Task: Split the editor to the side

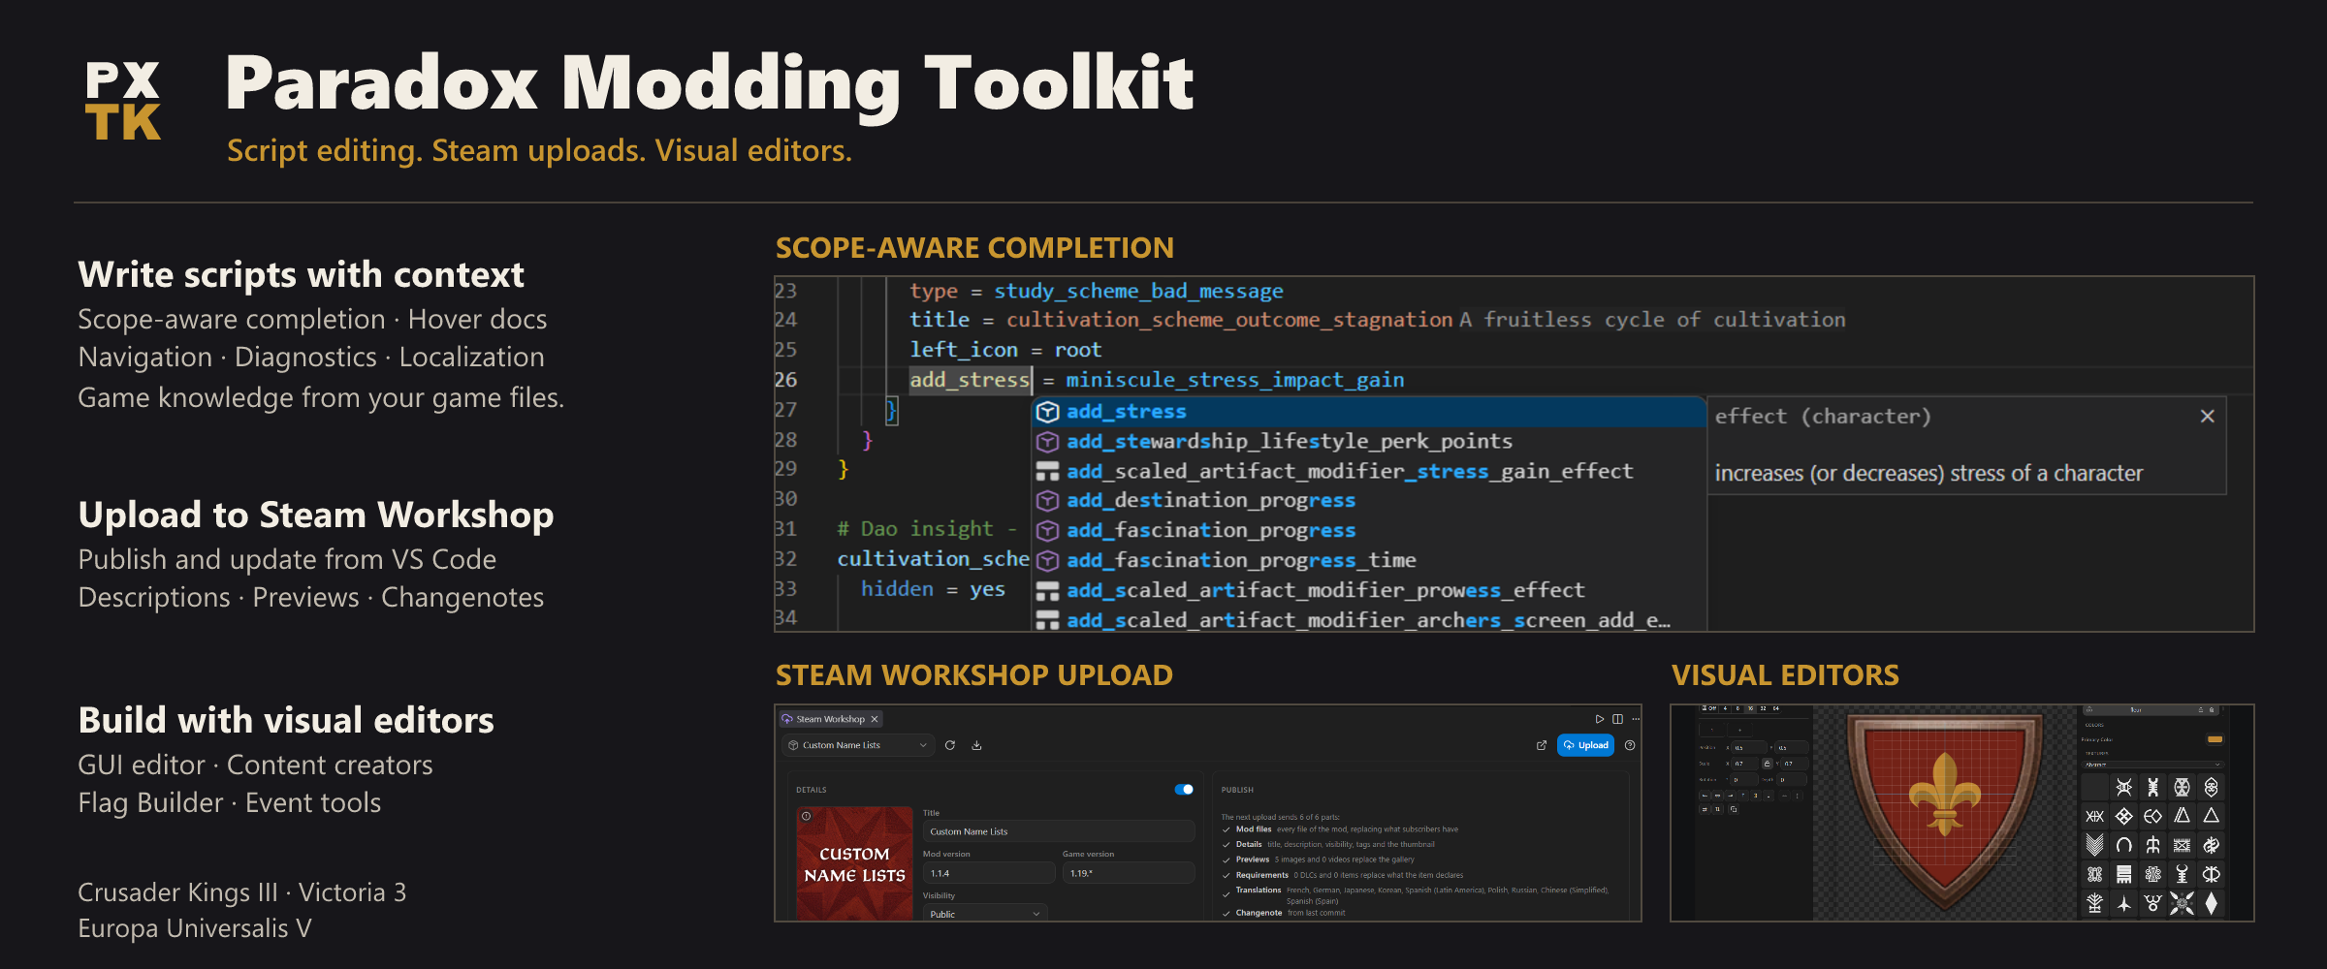Action: click(x=1617, y=719)
